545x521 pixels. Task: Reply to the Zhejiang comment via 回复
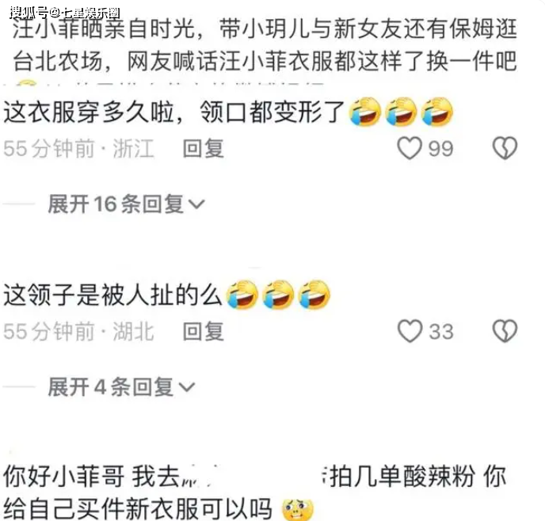pos(204,148)
